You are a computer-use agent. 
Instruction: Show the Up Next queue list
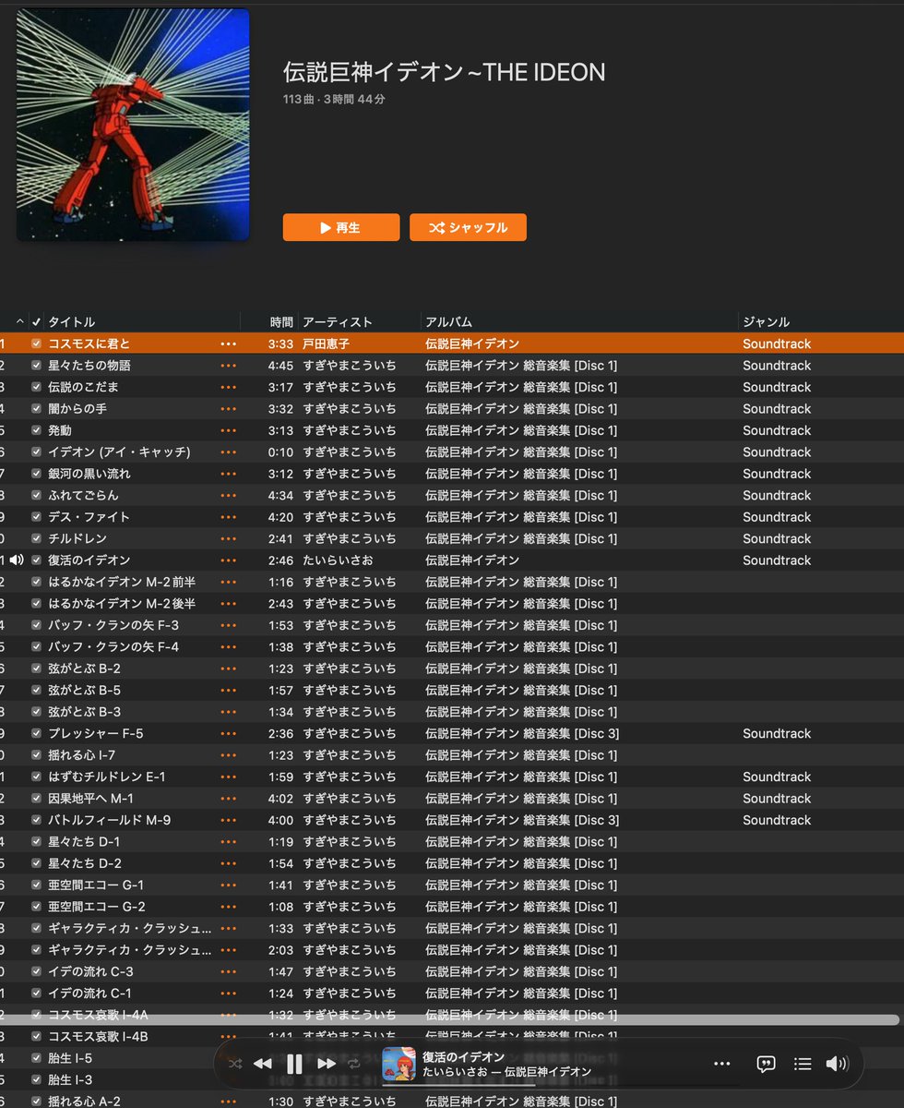tap(803, 1064)
